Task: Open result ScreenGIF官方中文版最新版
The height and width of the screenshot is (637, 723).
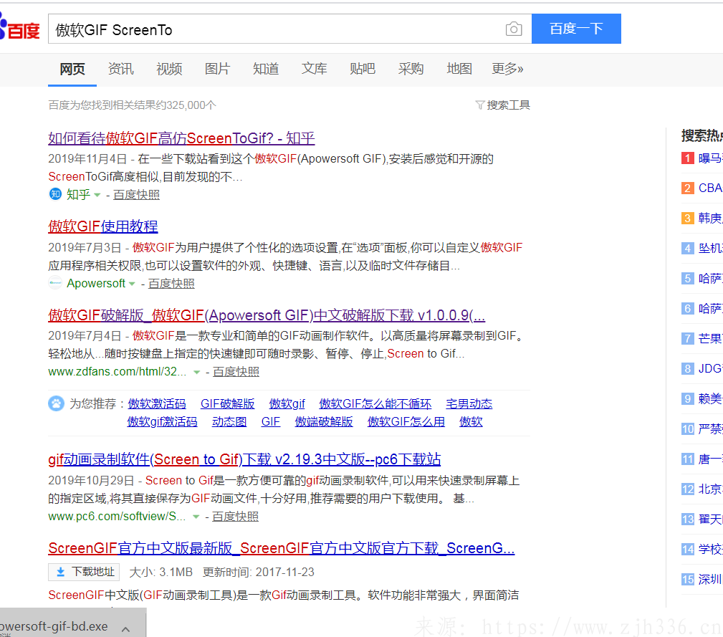Action: 282,548
